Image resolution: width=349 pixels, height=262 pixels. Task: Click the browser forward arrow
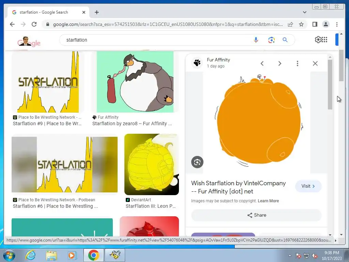(23, 24)
